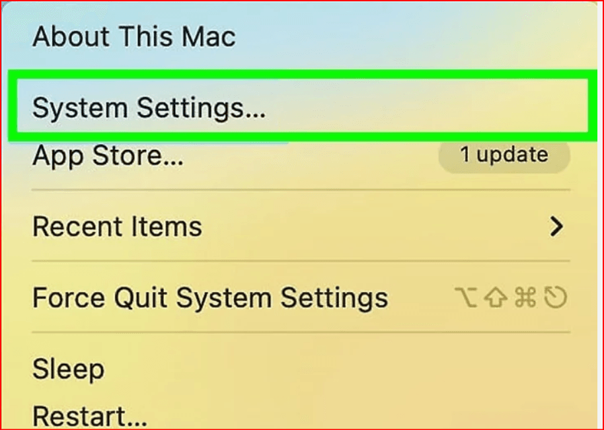Screen dimensions: 604x430
Task: Click the separator line below Recent Items
Action: click(301, 263)
